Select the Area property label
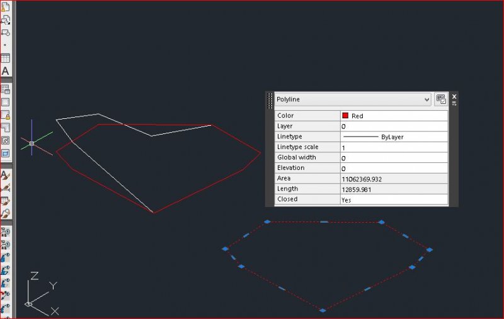This screenshot has width=504, height=319. click(x=284, y=178)
